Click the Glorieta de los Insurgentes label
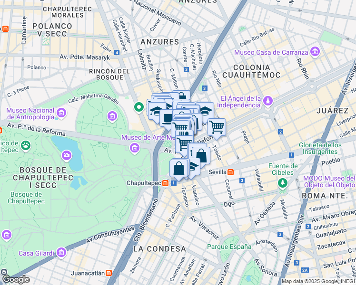Screen dimensions: 356x285 point(320,148)
